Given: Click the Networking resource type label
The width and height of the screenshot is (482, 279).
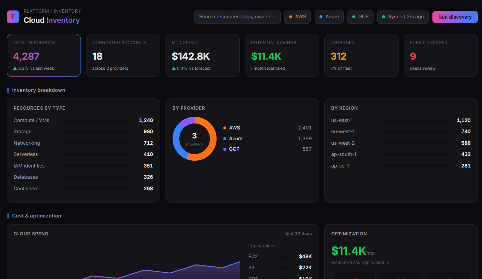Looking at the screenshot, I should [27, 143].
